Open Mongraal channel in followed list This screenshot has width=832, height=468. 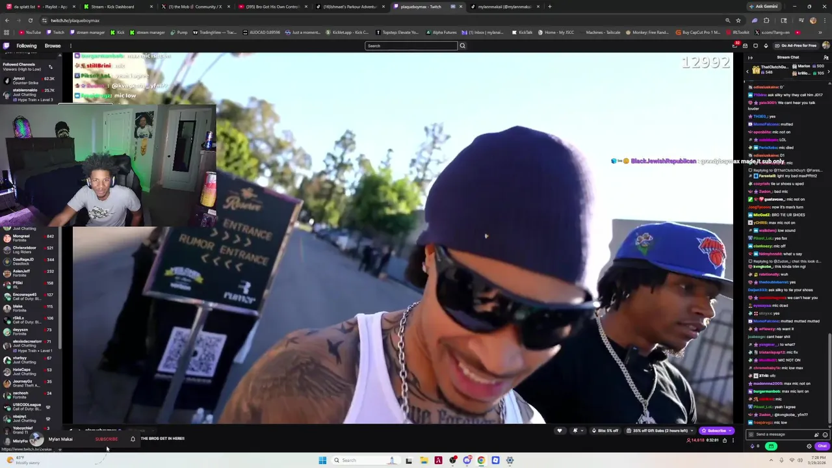point(29,238)
